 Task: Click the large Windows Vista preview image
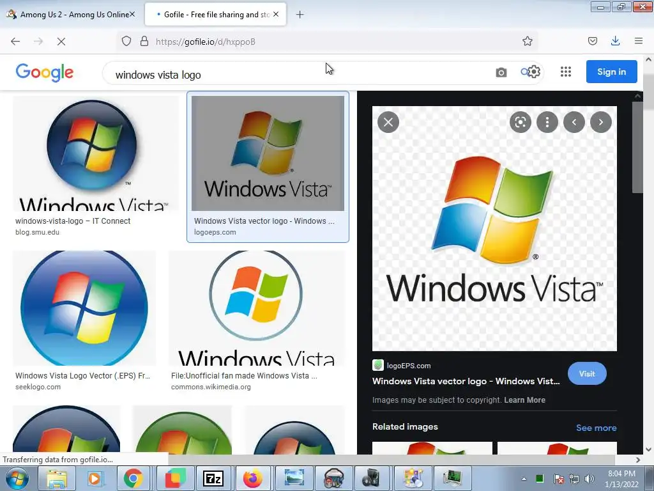point(494,229)
